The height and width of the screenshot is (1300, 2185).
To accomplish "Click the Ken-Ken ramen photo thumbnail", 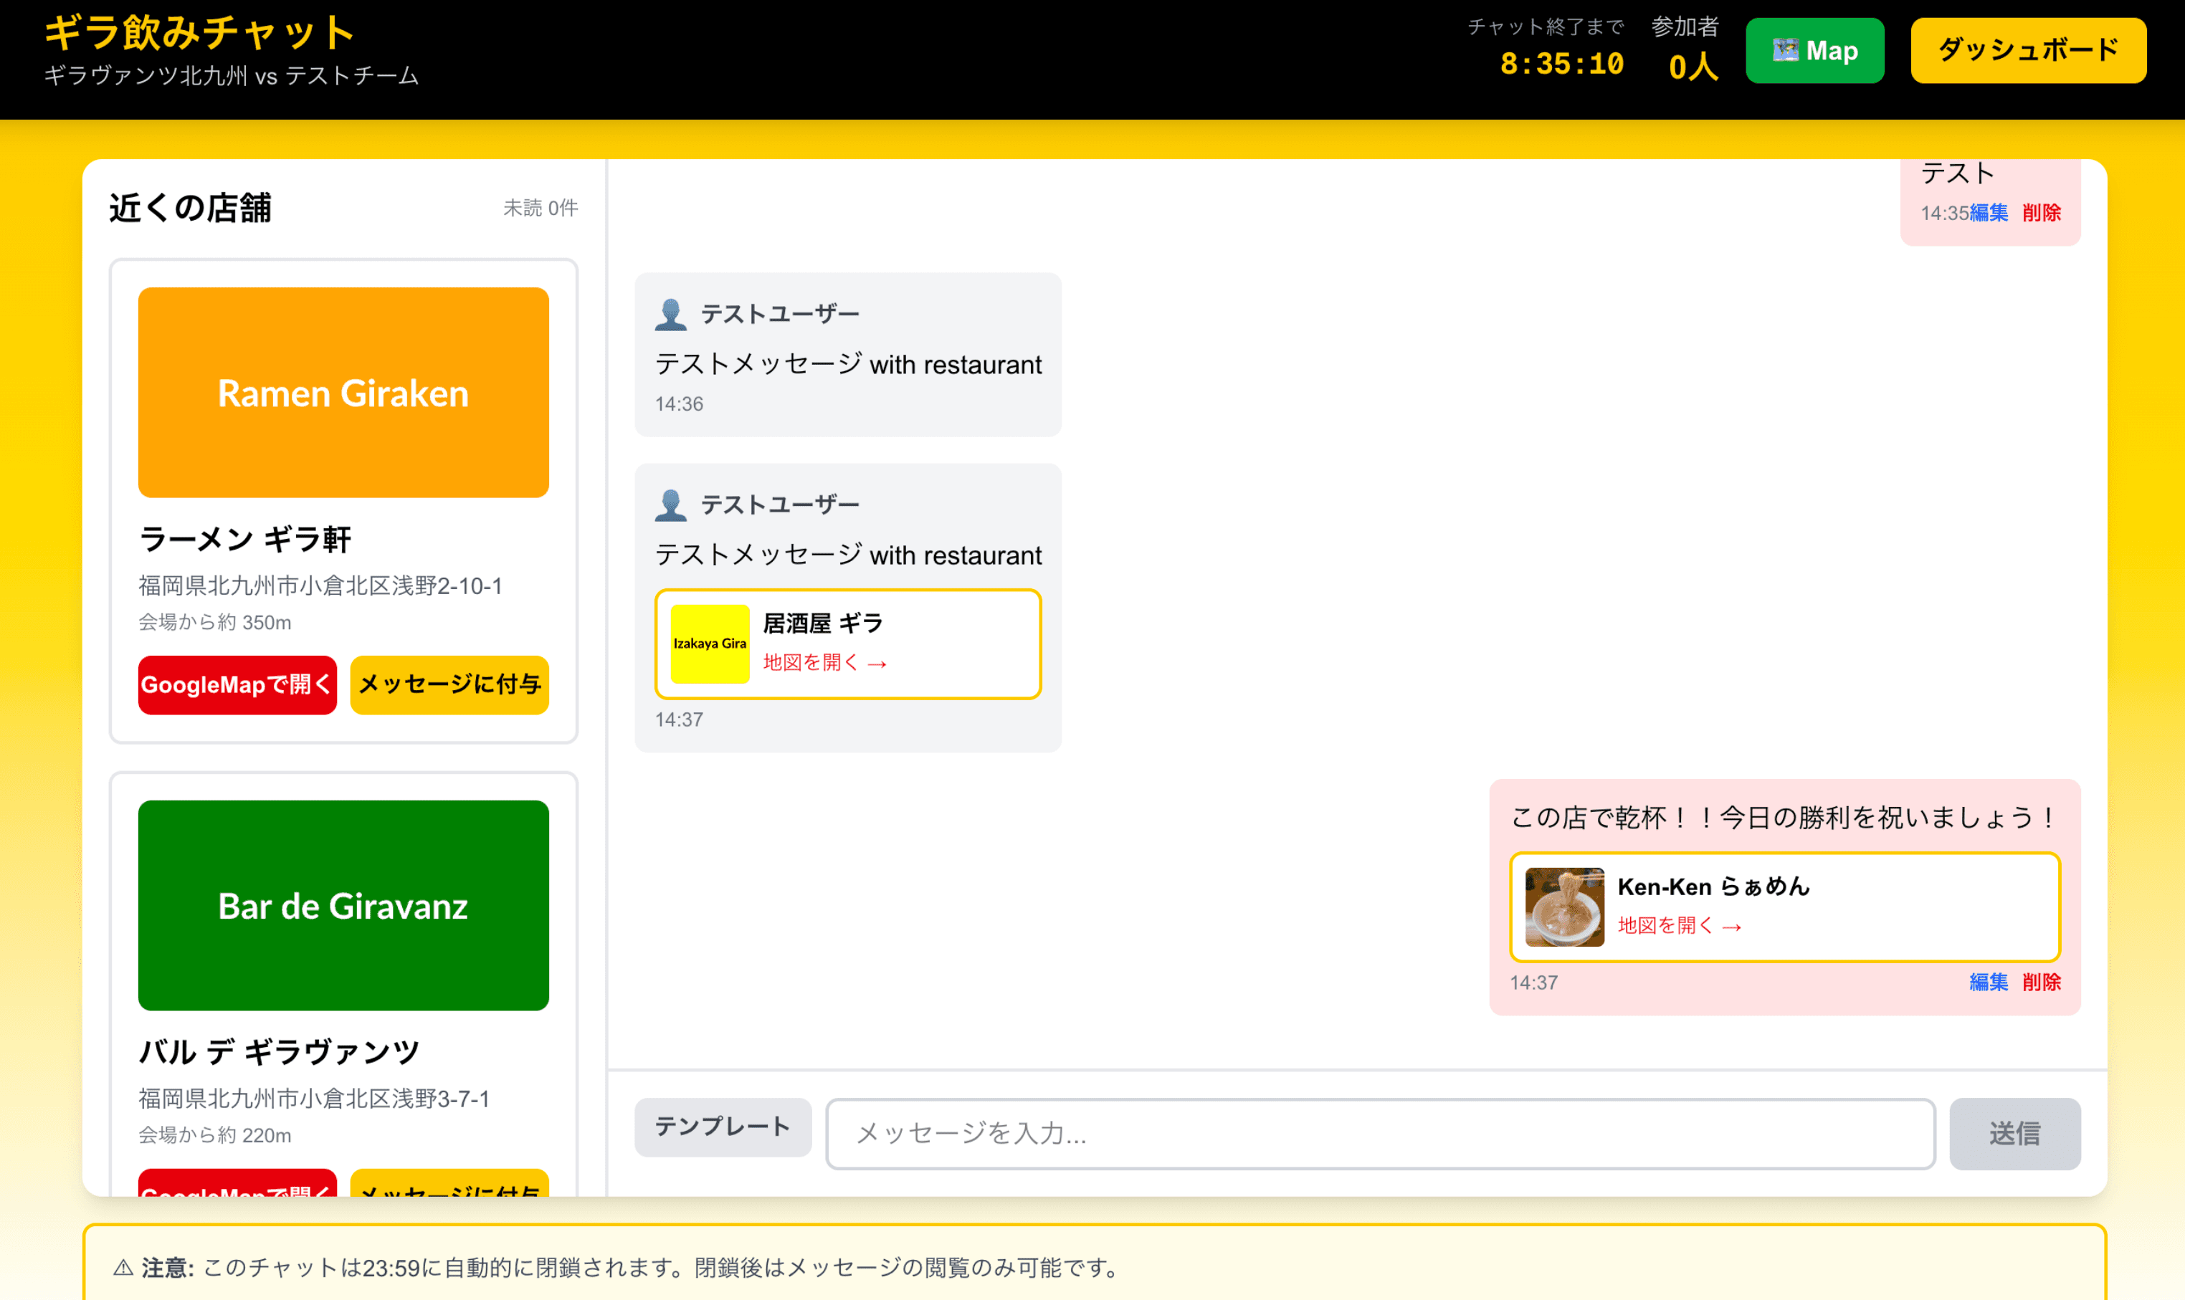I will [1564, 907].
